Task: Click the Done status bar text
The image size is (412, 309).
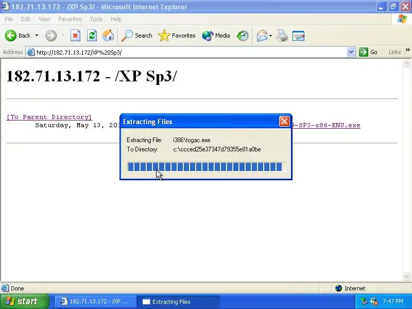Action: (x=18, y=288)
